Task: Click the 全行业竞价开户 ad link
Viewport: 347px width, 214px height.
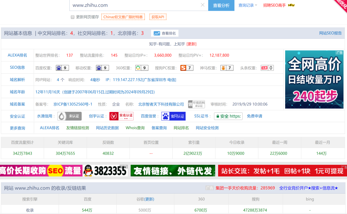Action: (309, 188)
